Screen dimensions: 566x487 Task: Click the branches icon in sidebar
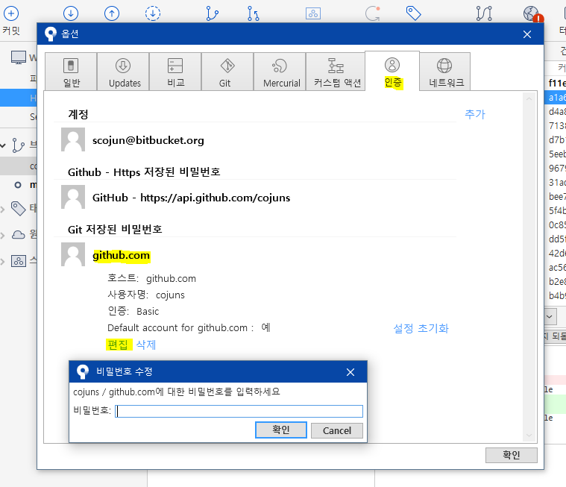tap(18, 145)
